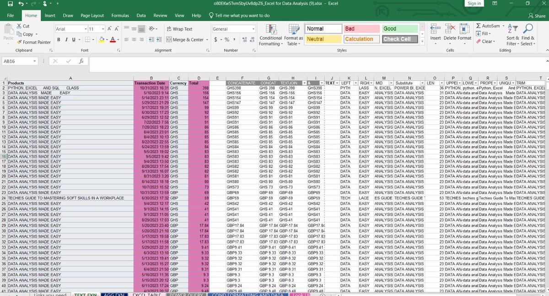This screenshot has width=549, height=296.
Task: Open Conditional Formatting menu
Action: tap(270, 35)
